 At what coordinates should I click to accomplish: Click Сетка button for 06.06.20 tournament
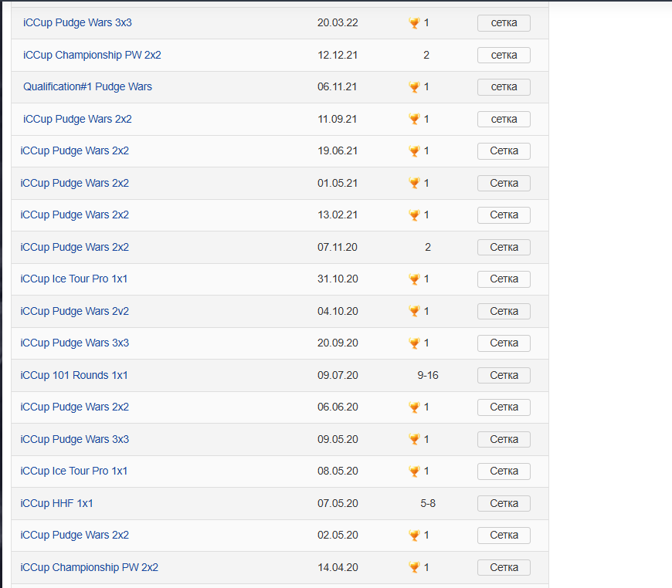click(x=504, y=407)
